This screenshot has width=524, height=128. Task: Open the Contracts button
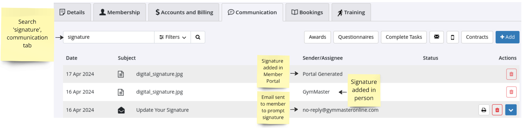coord(477,37)
